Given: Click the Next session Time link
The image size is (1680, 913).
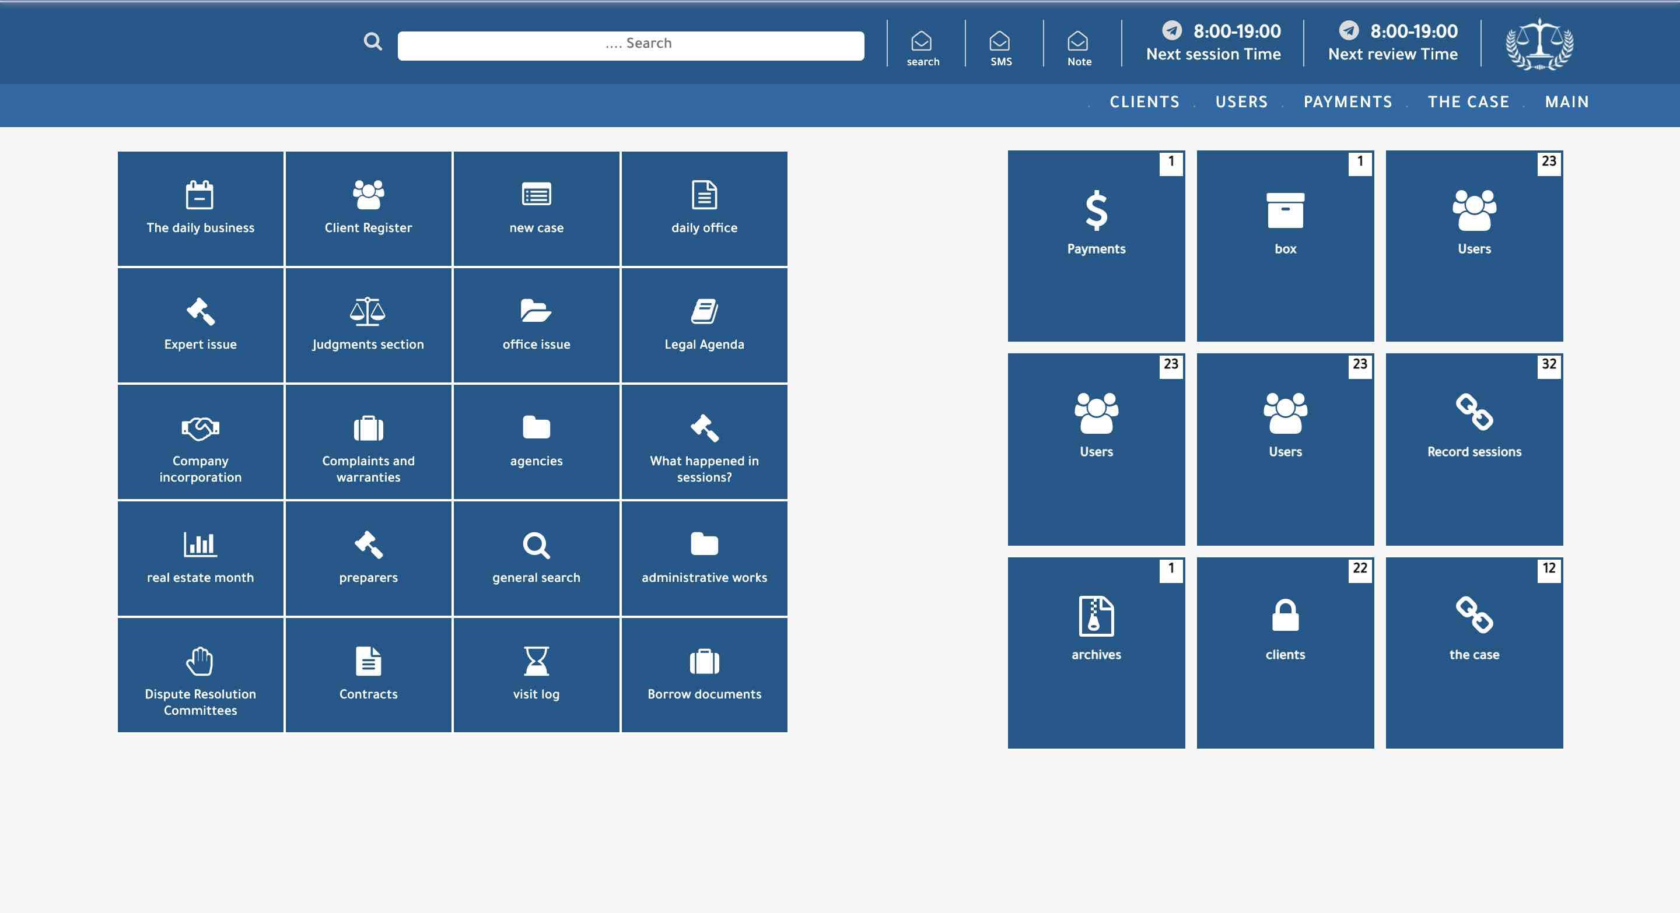Looking at the screenshot, I should pos(1213,54).
